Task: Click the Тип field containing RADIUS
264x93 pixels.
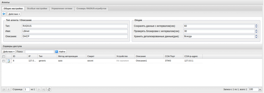Action: click(75, 26)
